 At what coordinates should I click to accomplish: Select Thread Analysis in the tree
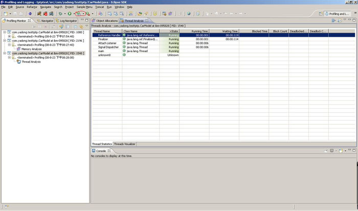coord(31,62)
